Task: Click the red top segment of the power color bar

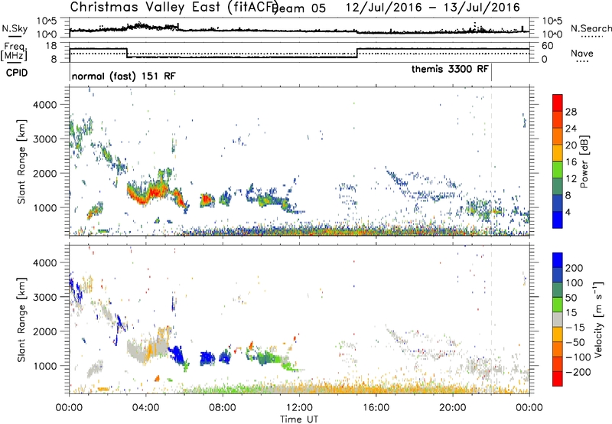Action: 558,103
